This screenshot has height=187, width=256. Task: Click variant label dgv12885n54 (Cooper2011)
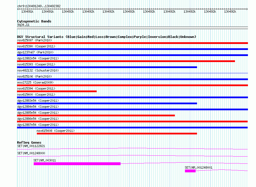tap(38, 113)
